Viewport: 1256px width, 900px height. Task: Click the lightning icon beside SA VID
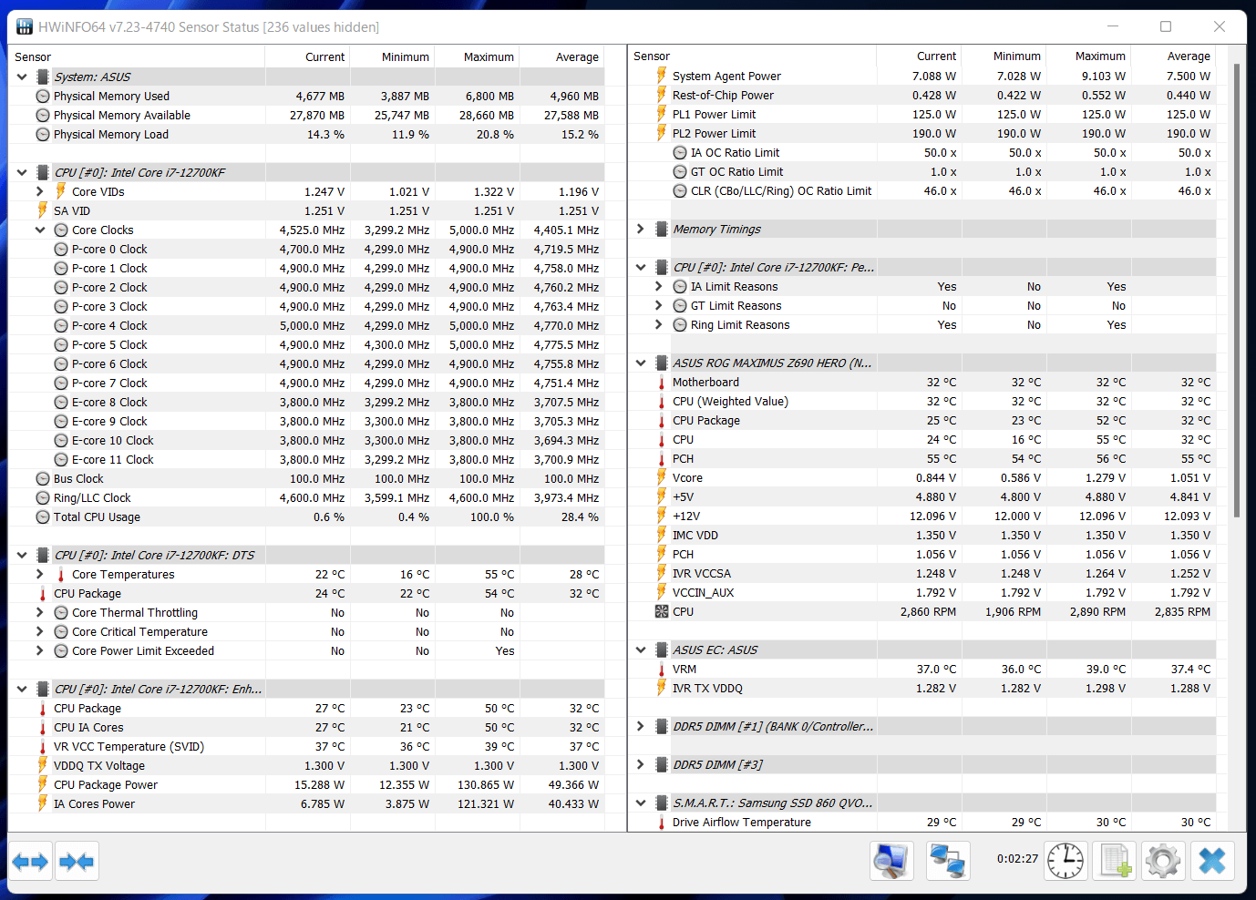(43, 211)
